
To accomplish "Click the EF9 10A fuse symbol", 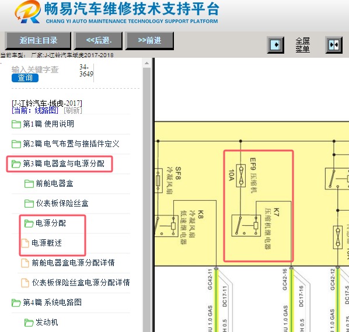I will point(241,176).
